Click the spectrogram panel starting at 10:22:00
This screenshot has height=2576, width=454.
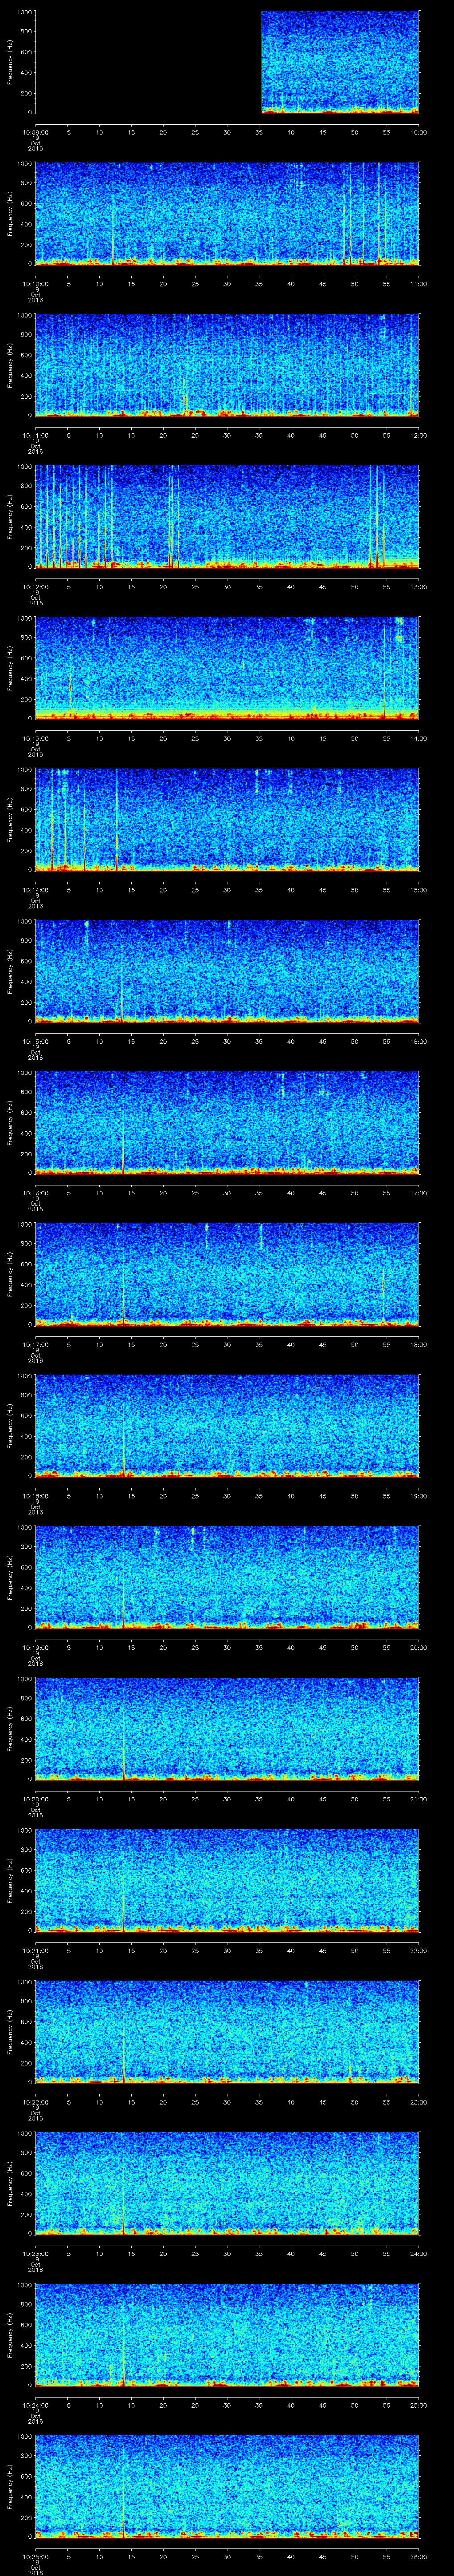[x=227, y=2032]
